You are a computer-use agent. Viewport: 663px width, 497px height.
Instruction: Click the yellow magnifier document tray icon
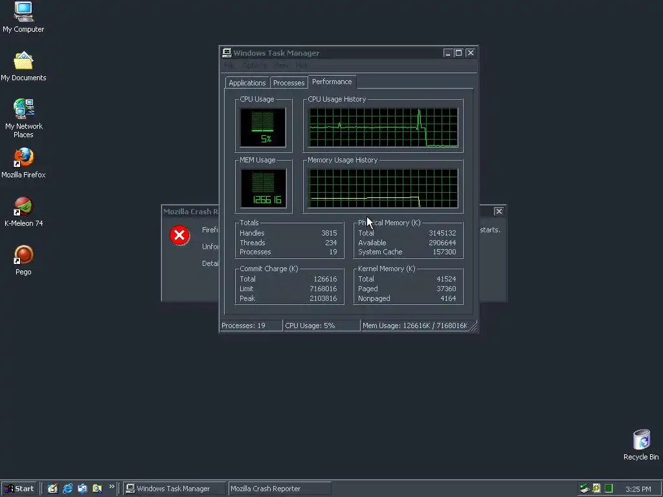[596, 488]
